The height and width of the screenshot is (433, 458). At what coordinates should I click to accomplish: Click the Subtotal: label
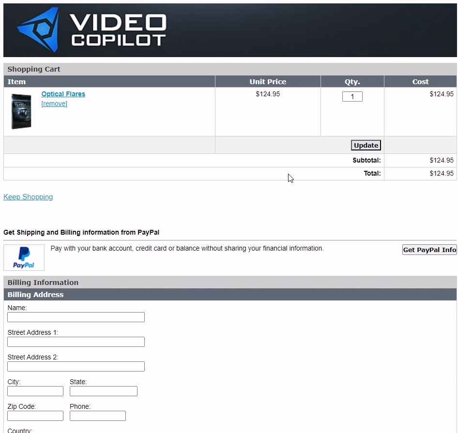366,160
